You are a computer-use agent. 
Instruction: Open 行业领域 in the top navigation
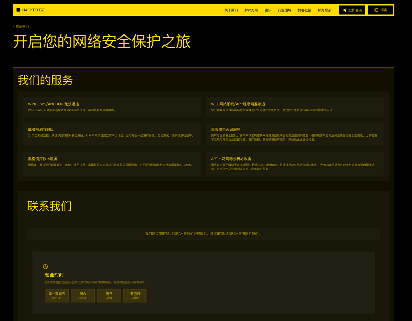pos(284,10)
